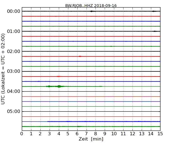The height and width of the screenshot is (145, 182).
Task: Click the black event at minute 7.5 on the 00:00 trace
Action: click(92, 11)
